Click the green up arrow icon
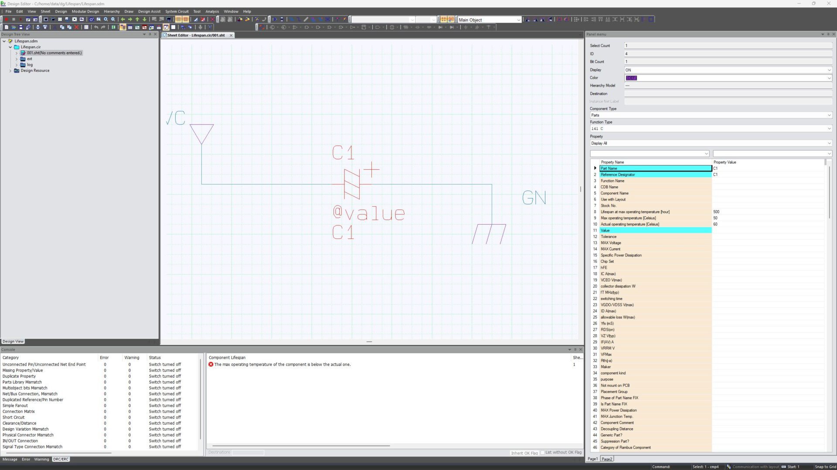837x470 pixels. pyautogui.click(x=137, y=19)
